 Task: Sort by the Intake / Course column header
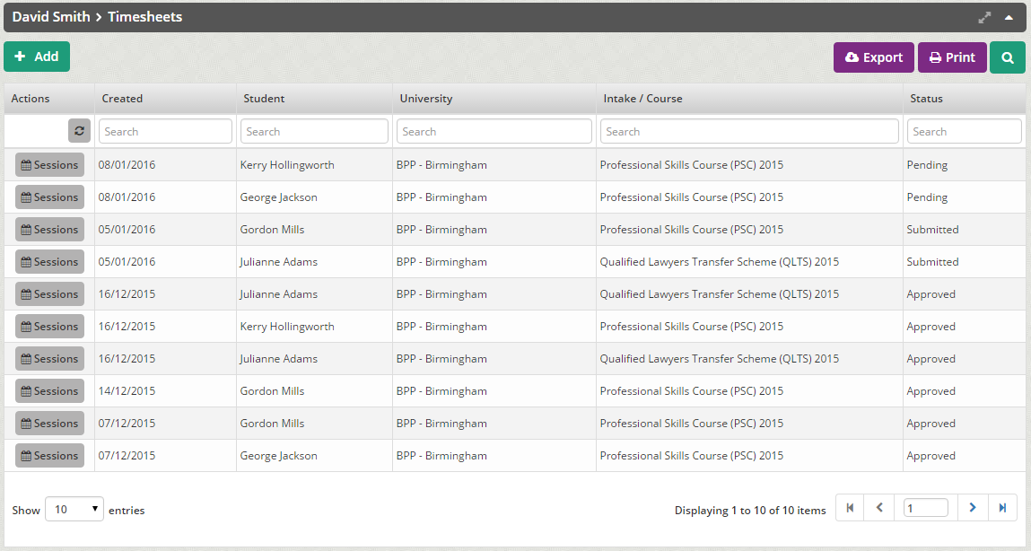(x=642, y=99)
